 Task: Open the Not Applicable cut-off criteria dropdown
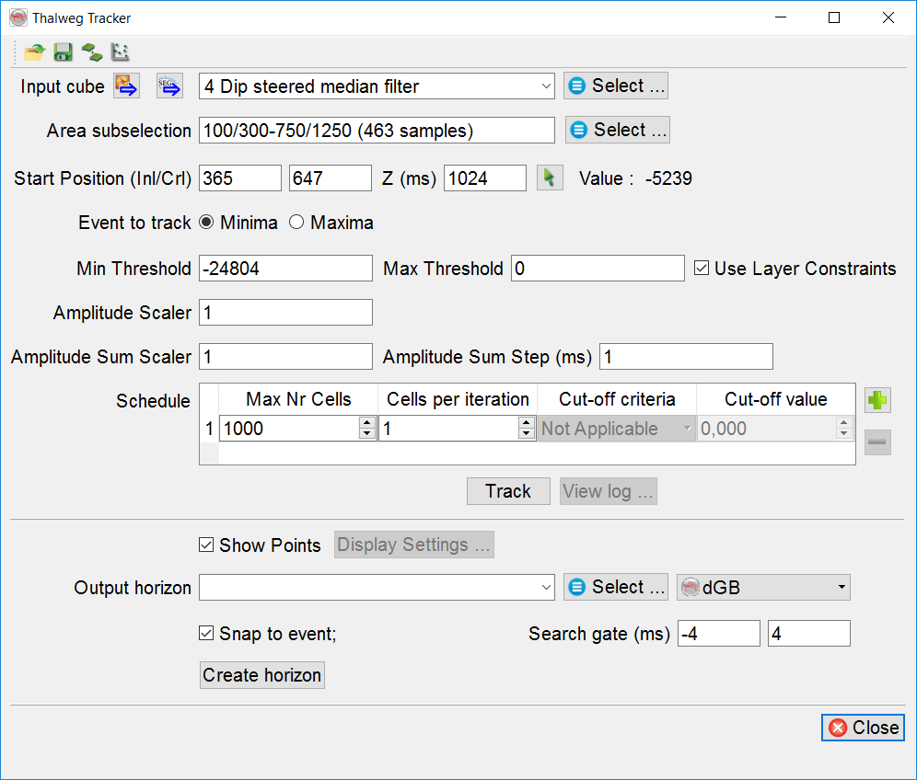(617, 429)
